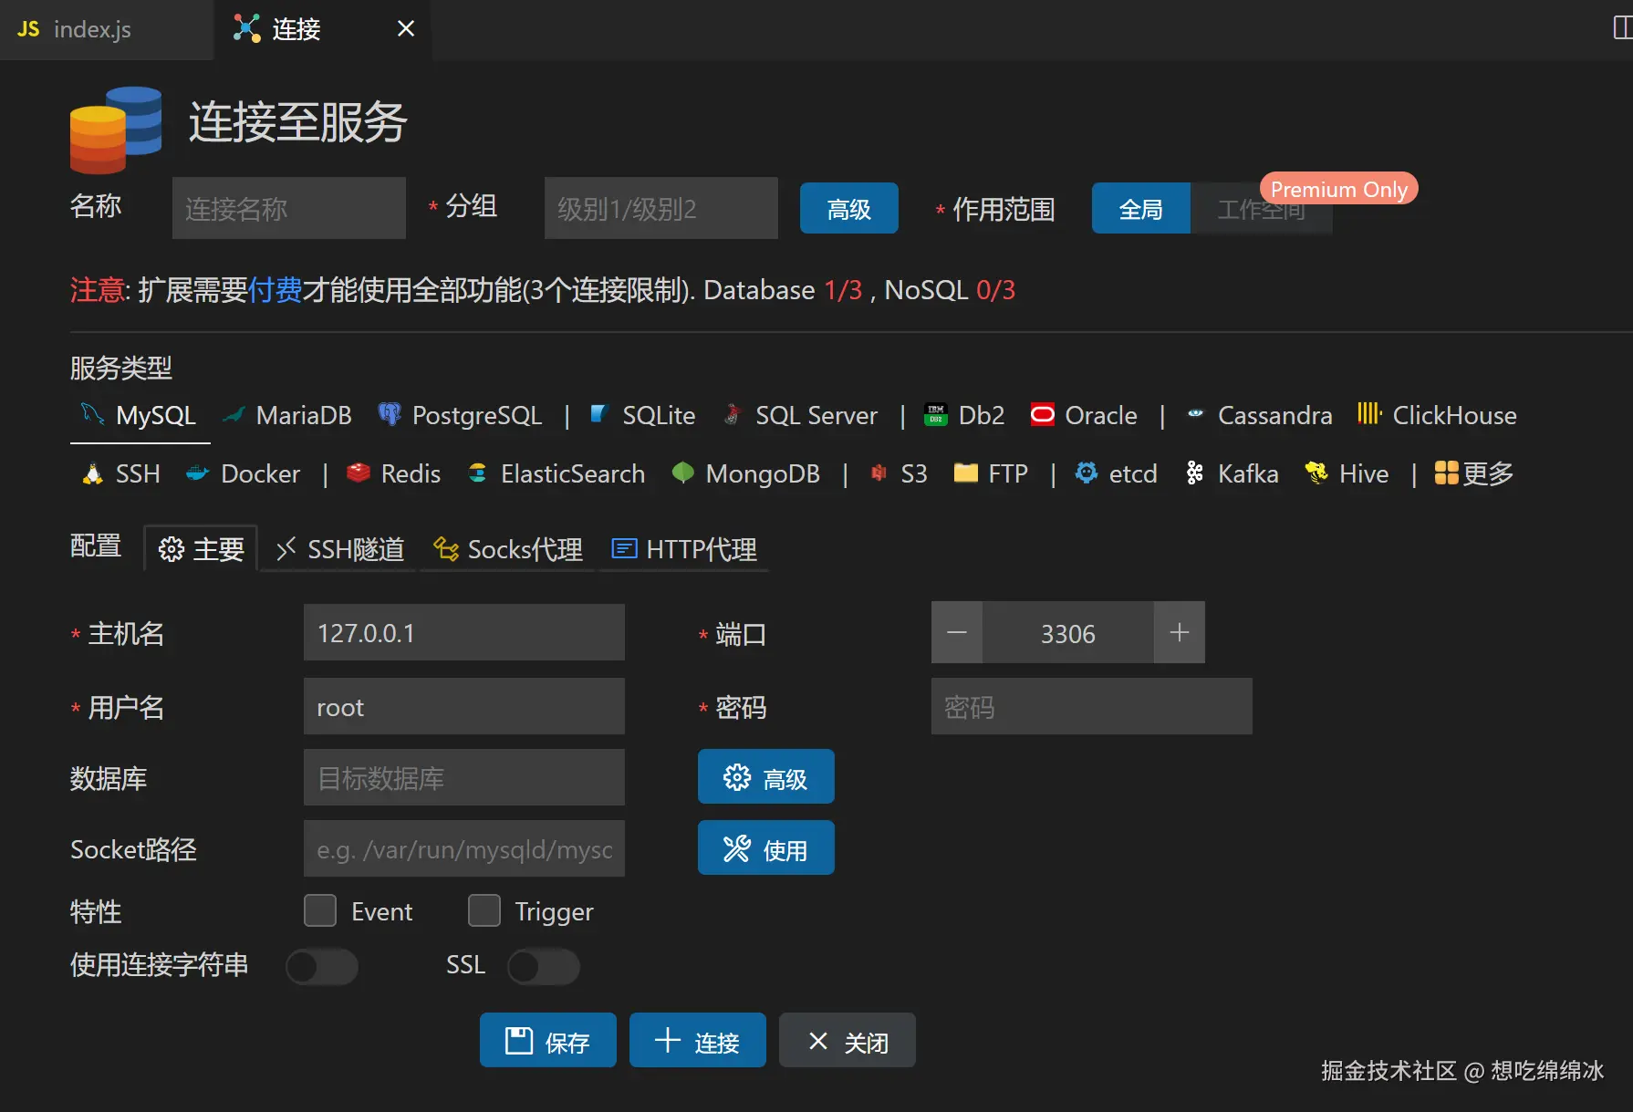Open the Socks代理 configuration tab
Image resolution: width=1633 pixels, height=1112 pixels.
pos(507,548)
